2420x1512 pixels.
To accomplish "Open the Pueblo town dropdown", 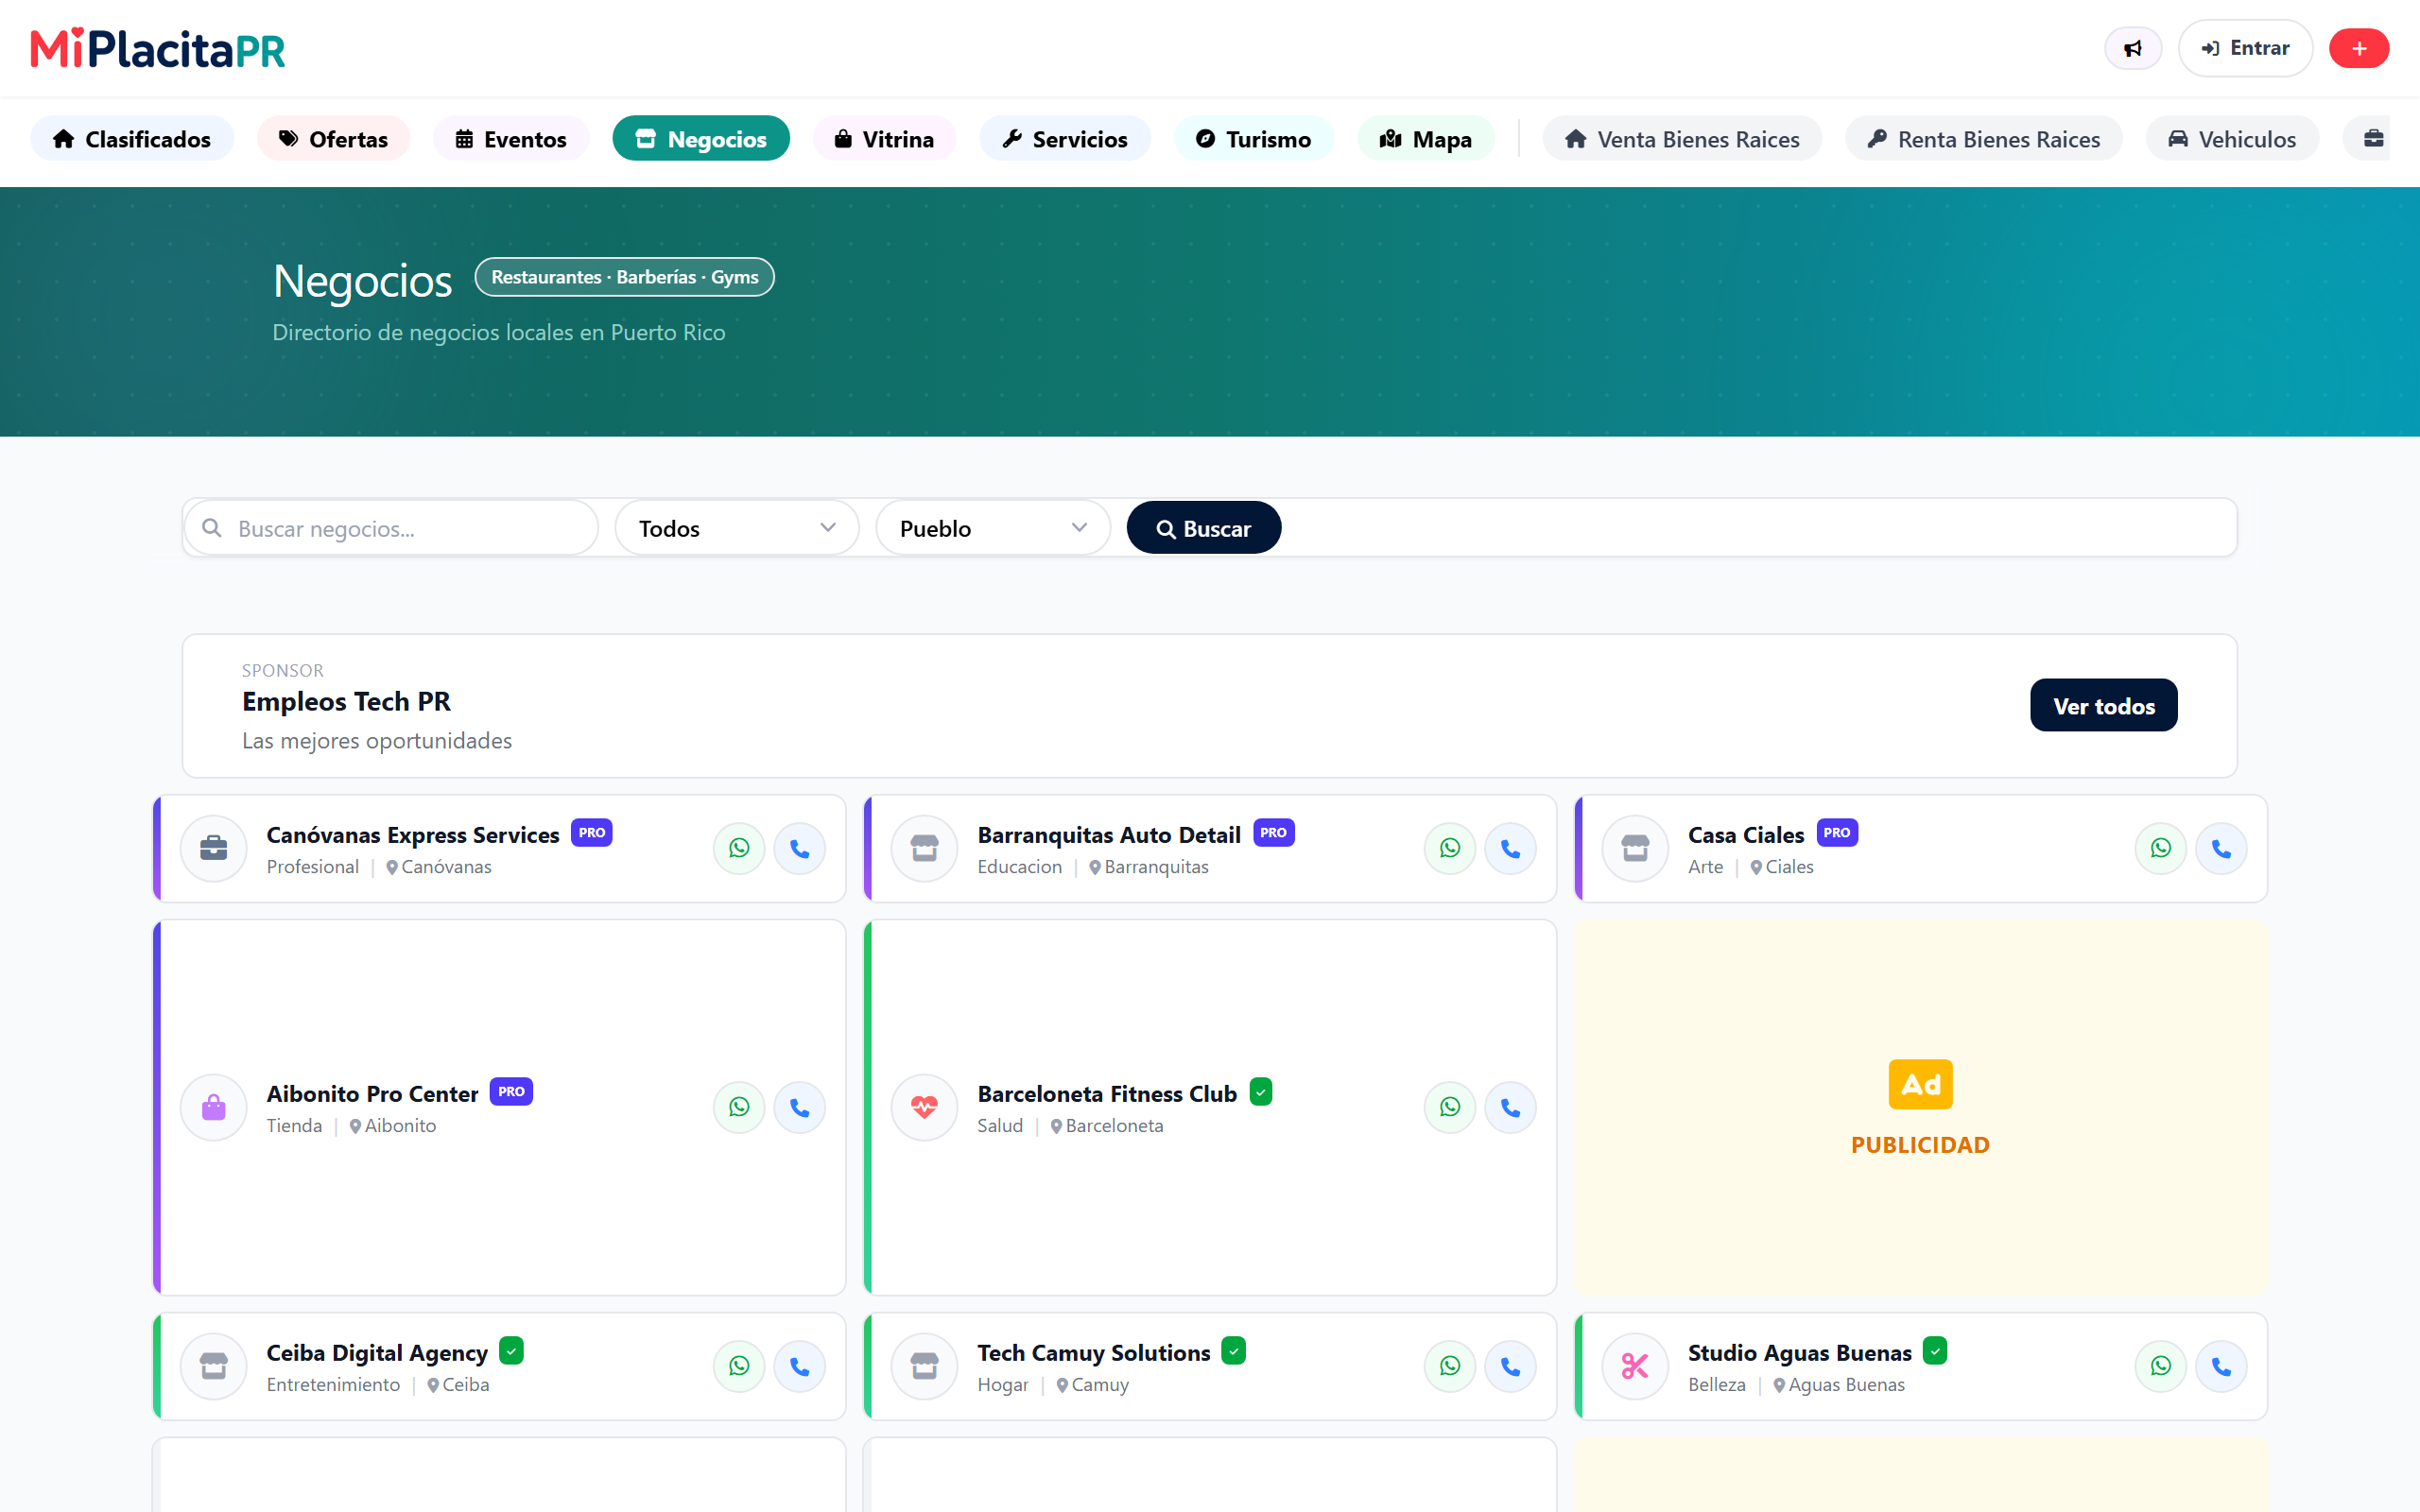I will (x=993, y=528).
